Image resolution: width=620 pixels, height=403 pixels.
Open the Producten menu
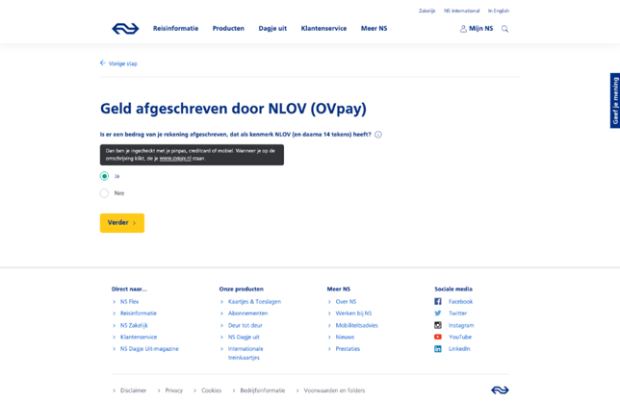point(228,29)
